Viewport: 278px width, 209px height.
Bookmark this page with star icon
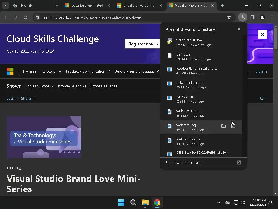(x=229, y=17)
